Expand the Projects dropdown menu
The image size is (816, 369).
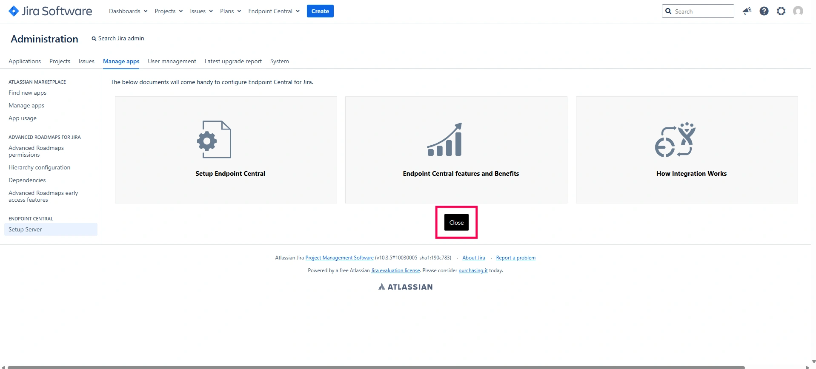tap(169, 11)
